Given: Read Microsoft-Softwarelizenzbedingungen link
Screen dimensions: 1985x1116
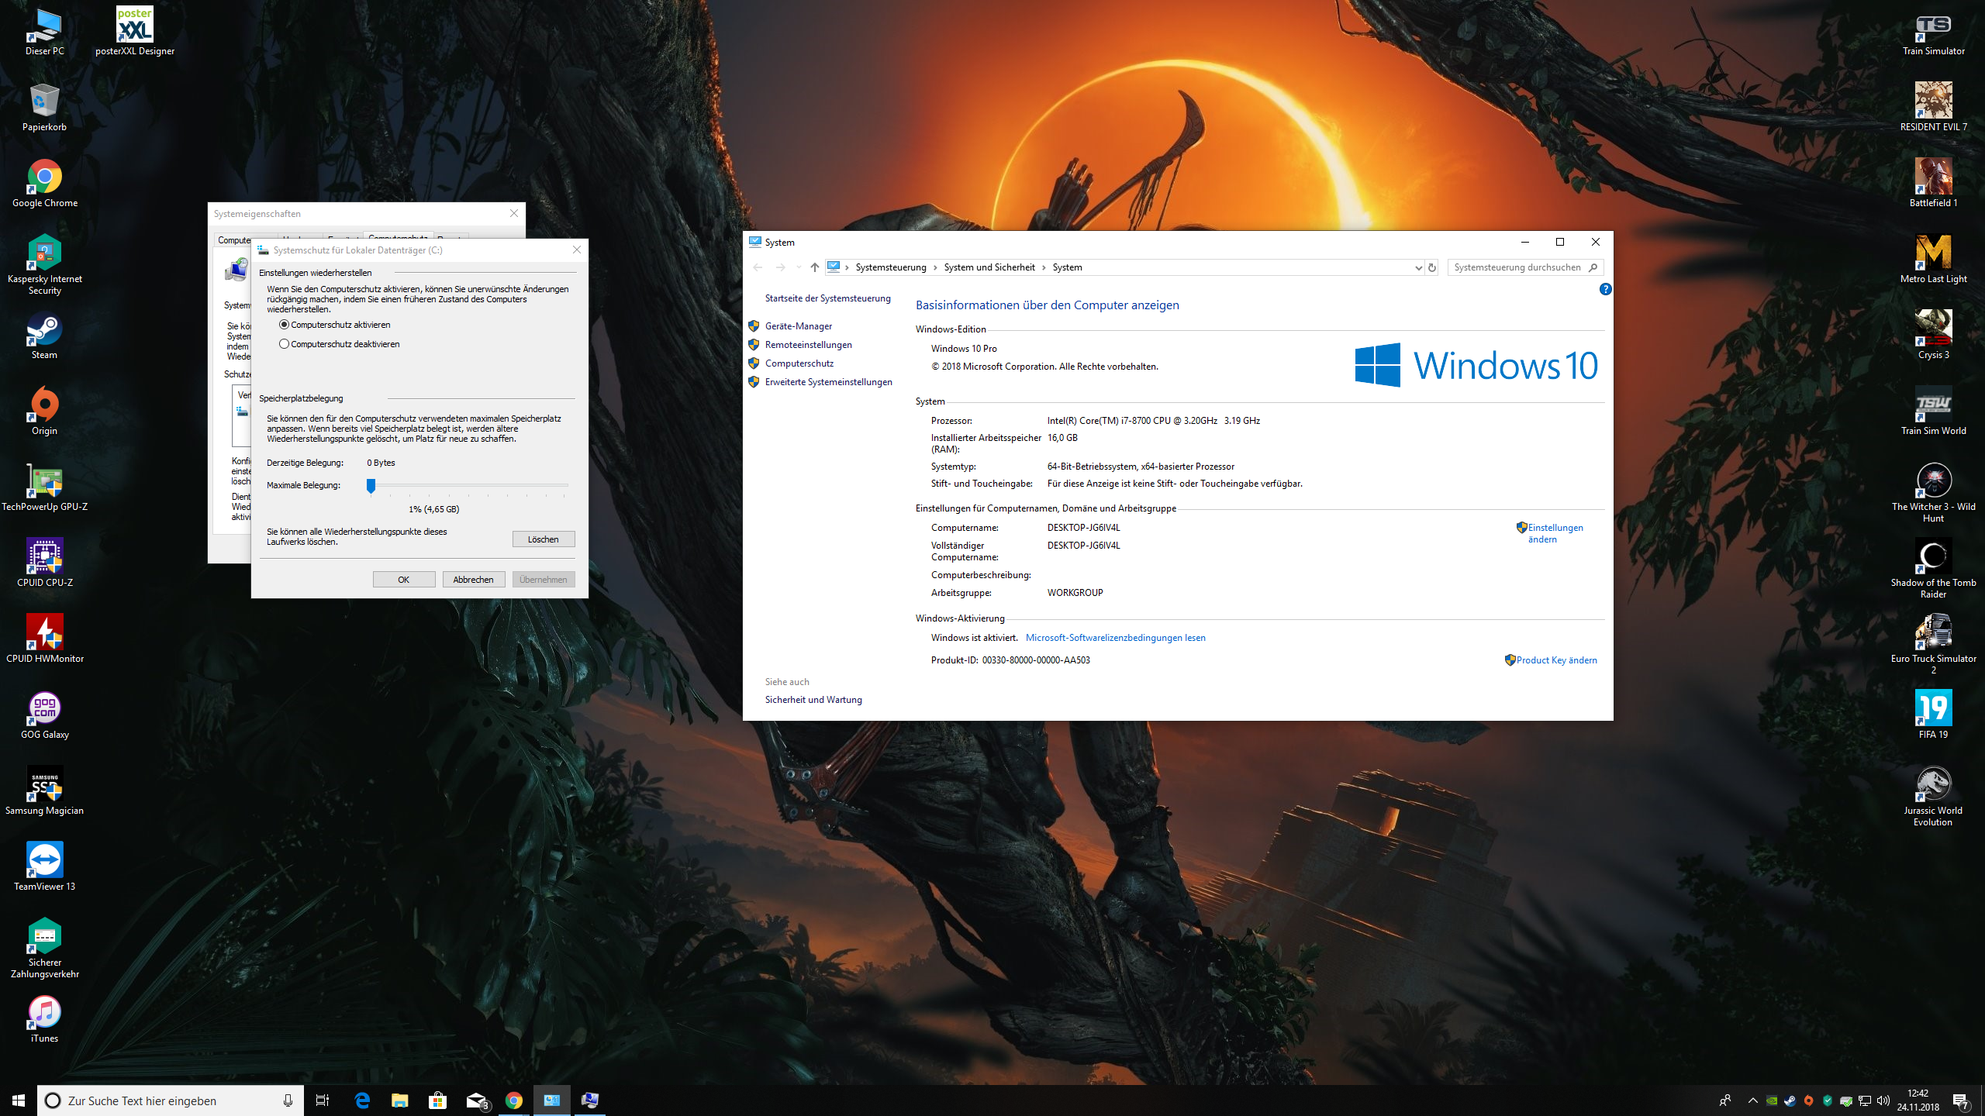Looking at the screenshot, I should [1116, 638].
